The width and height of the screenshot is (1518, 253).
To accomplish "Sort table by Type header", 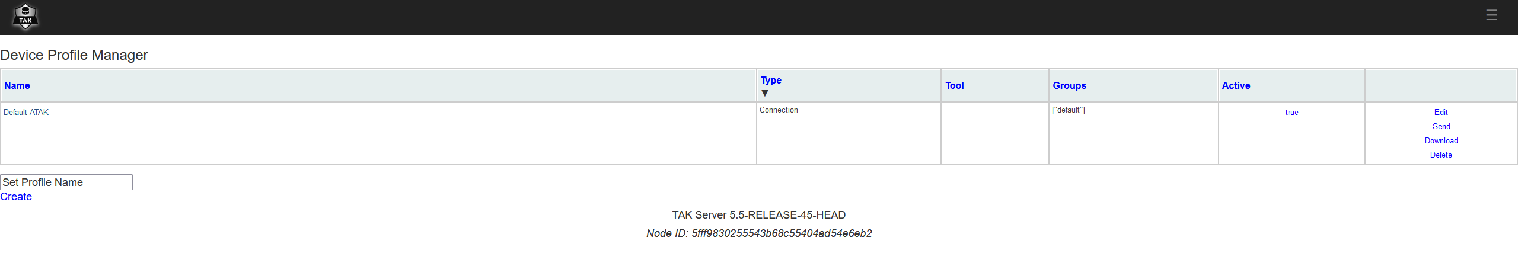I will 771,80.
